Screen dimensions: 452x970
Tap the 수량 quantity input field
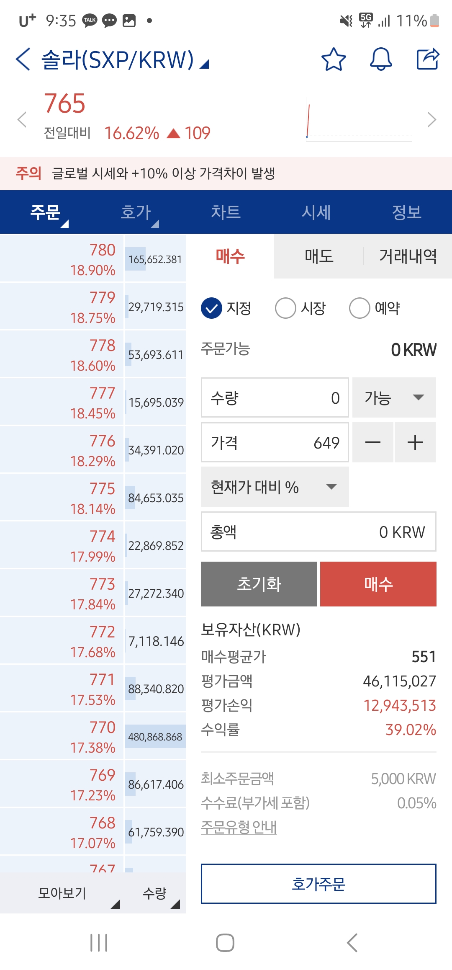[275, 397]
